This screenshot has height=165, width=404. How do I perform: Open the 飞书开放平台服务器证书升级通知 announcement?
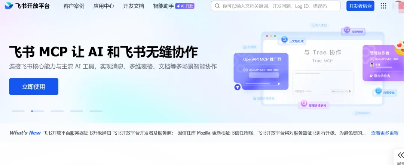77,133
